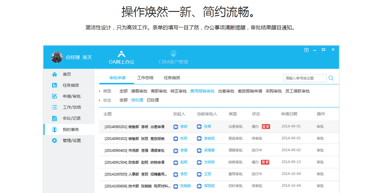Filter status by 已处理
Viewport: 387px width, 193px height.
153,100
